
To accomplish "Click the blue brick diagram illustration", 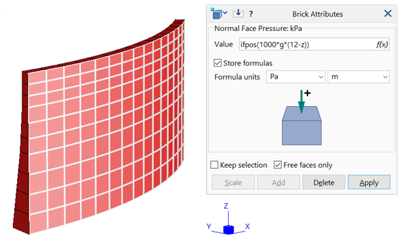I will coord(302,126).
